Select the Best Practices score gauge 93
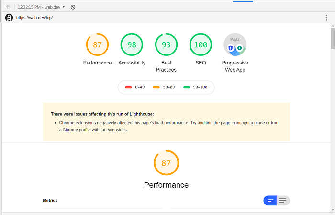 tap(166, 44)
